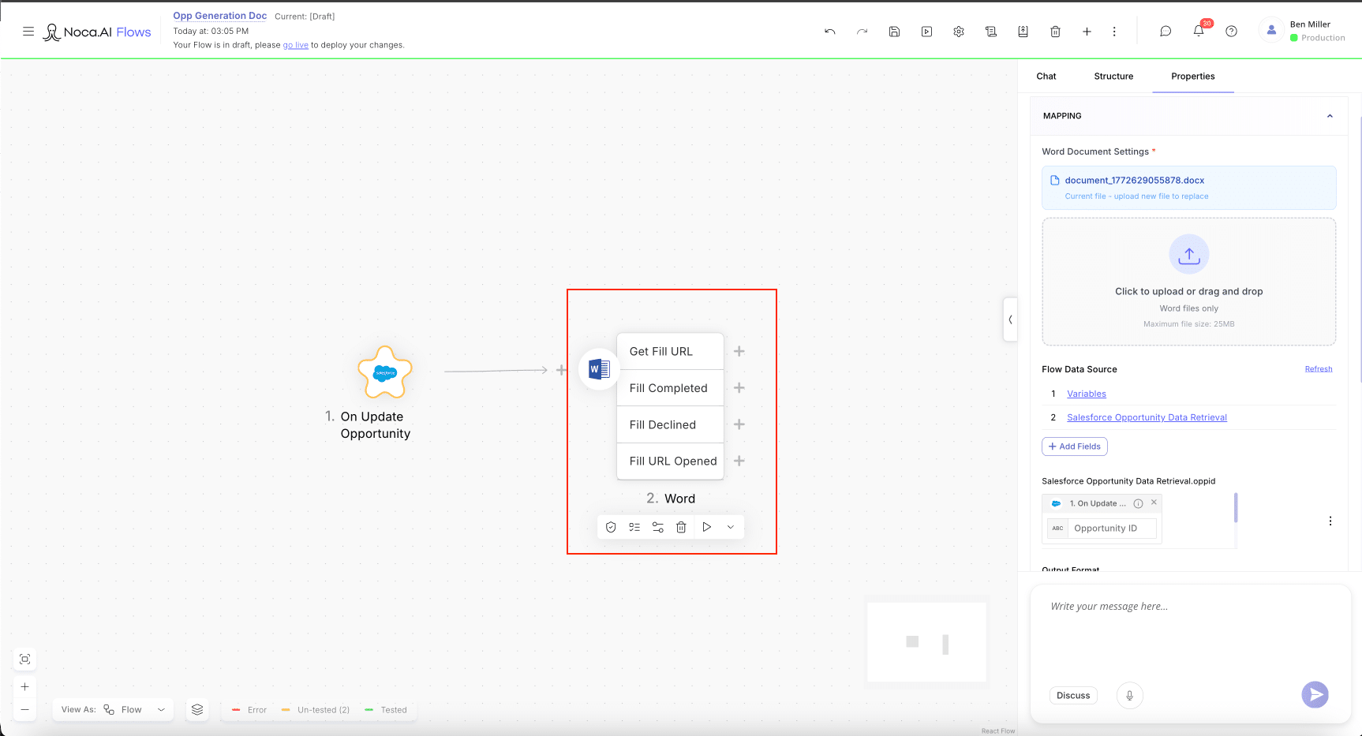Screen dimensions: 1362x736
Task: Click the upload/export flow icon
Action: tap(1023, 32)
